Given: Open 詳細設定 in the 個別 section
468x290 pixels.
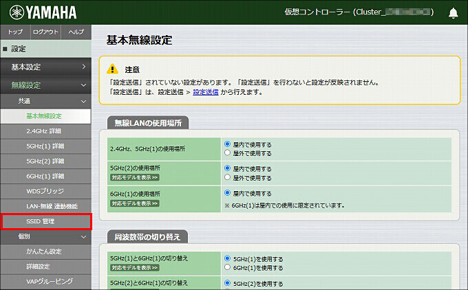Looking at the screenshot, I should 46,267.
